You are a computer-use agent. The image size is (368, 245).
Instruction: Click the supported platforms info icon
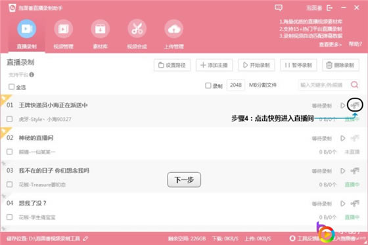click(32, 75)
